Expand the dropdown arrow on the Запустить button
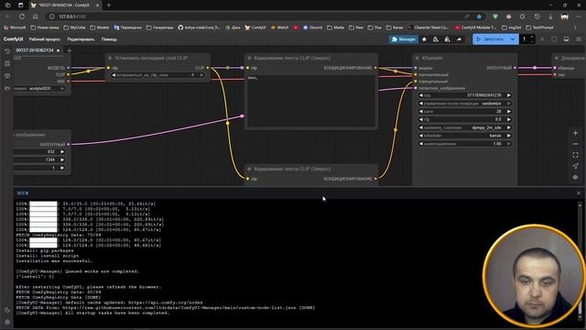This screenshot has width=586, height=330. [x=513, y=39]
